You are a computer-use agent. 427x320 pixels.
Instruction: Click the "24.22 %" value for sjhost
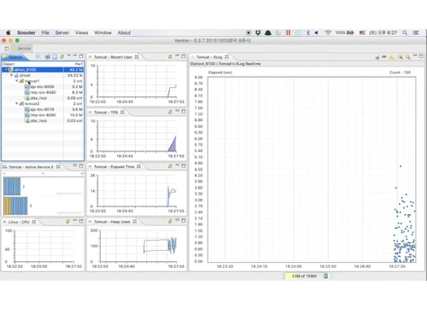(75, 75)
